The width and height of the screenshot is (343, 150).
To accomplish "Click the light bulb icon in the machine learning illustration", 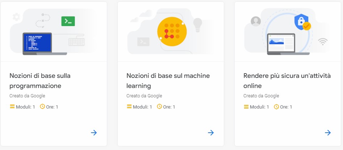I will [197, 25].
